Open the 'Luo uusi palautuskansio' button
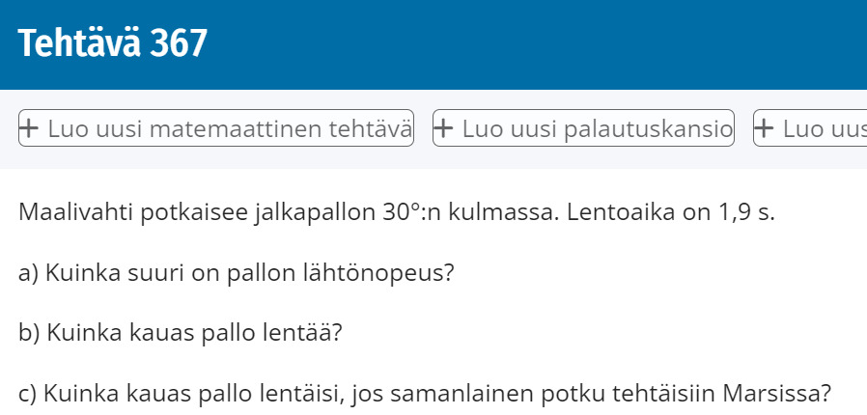Screen dimensions: 867x415 (583, 128)
